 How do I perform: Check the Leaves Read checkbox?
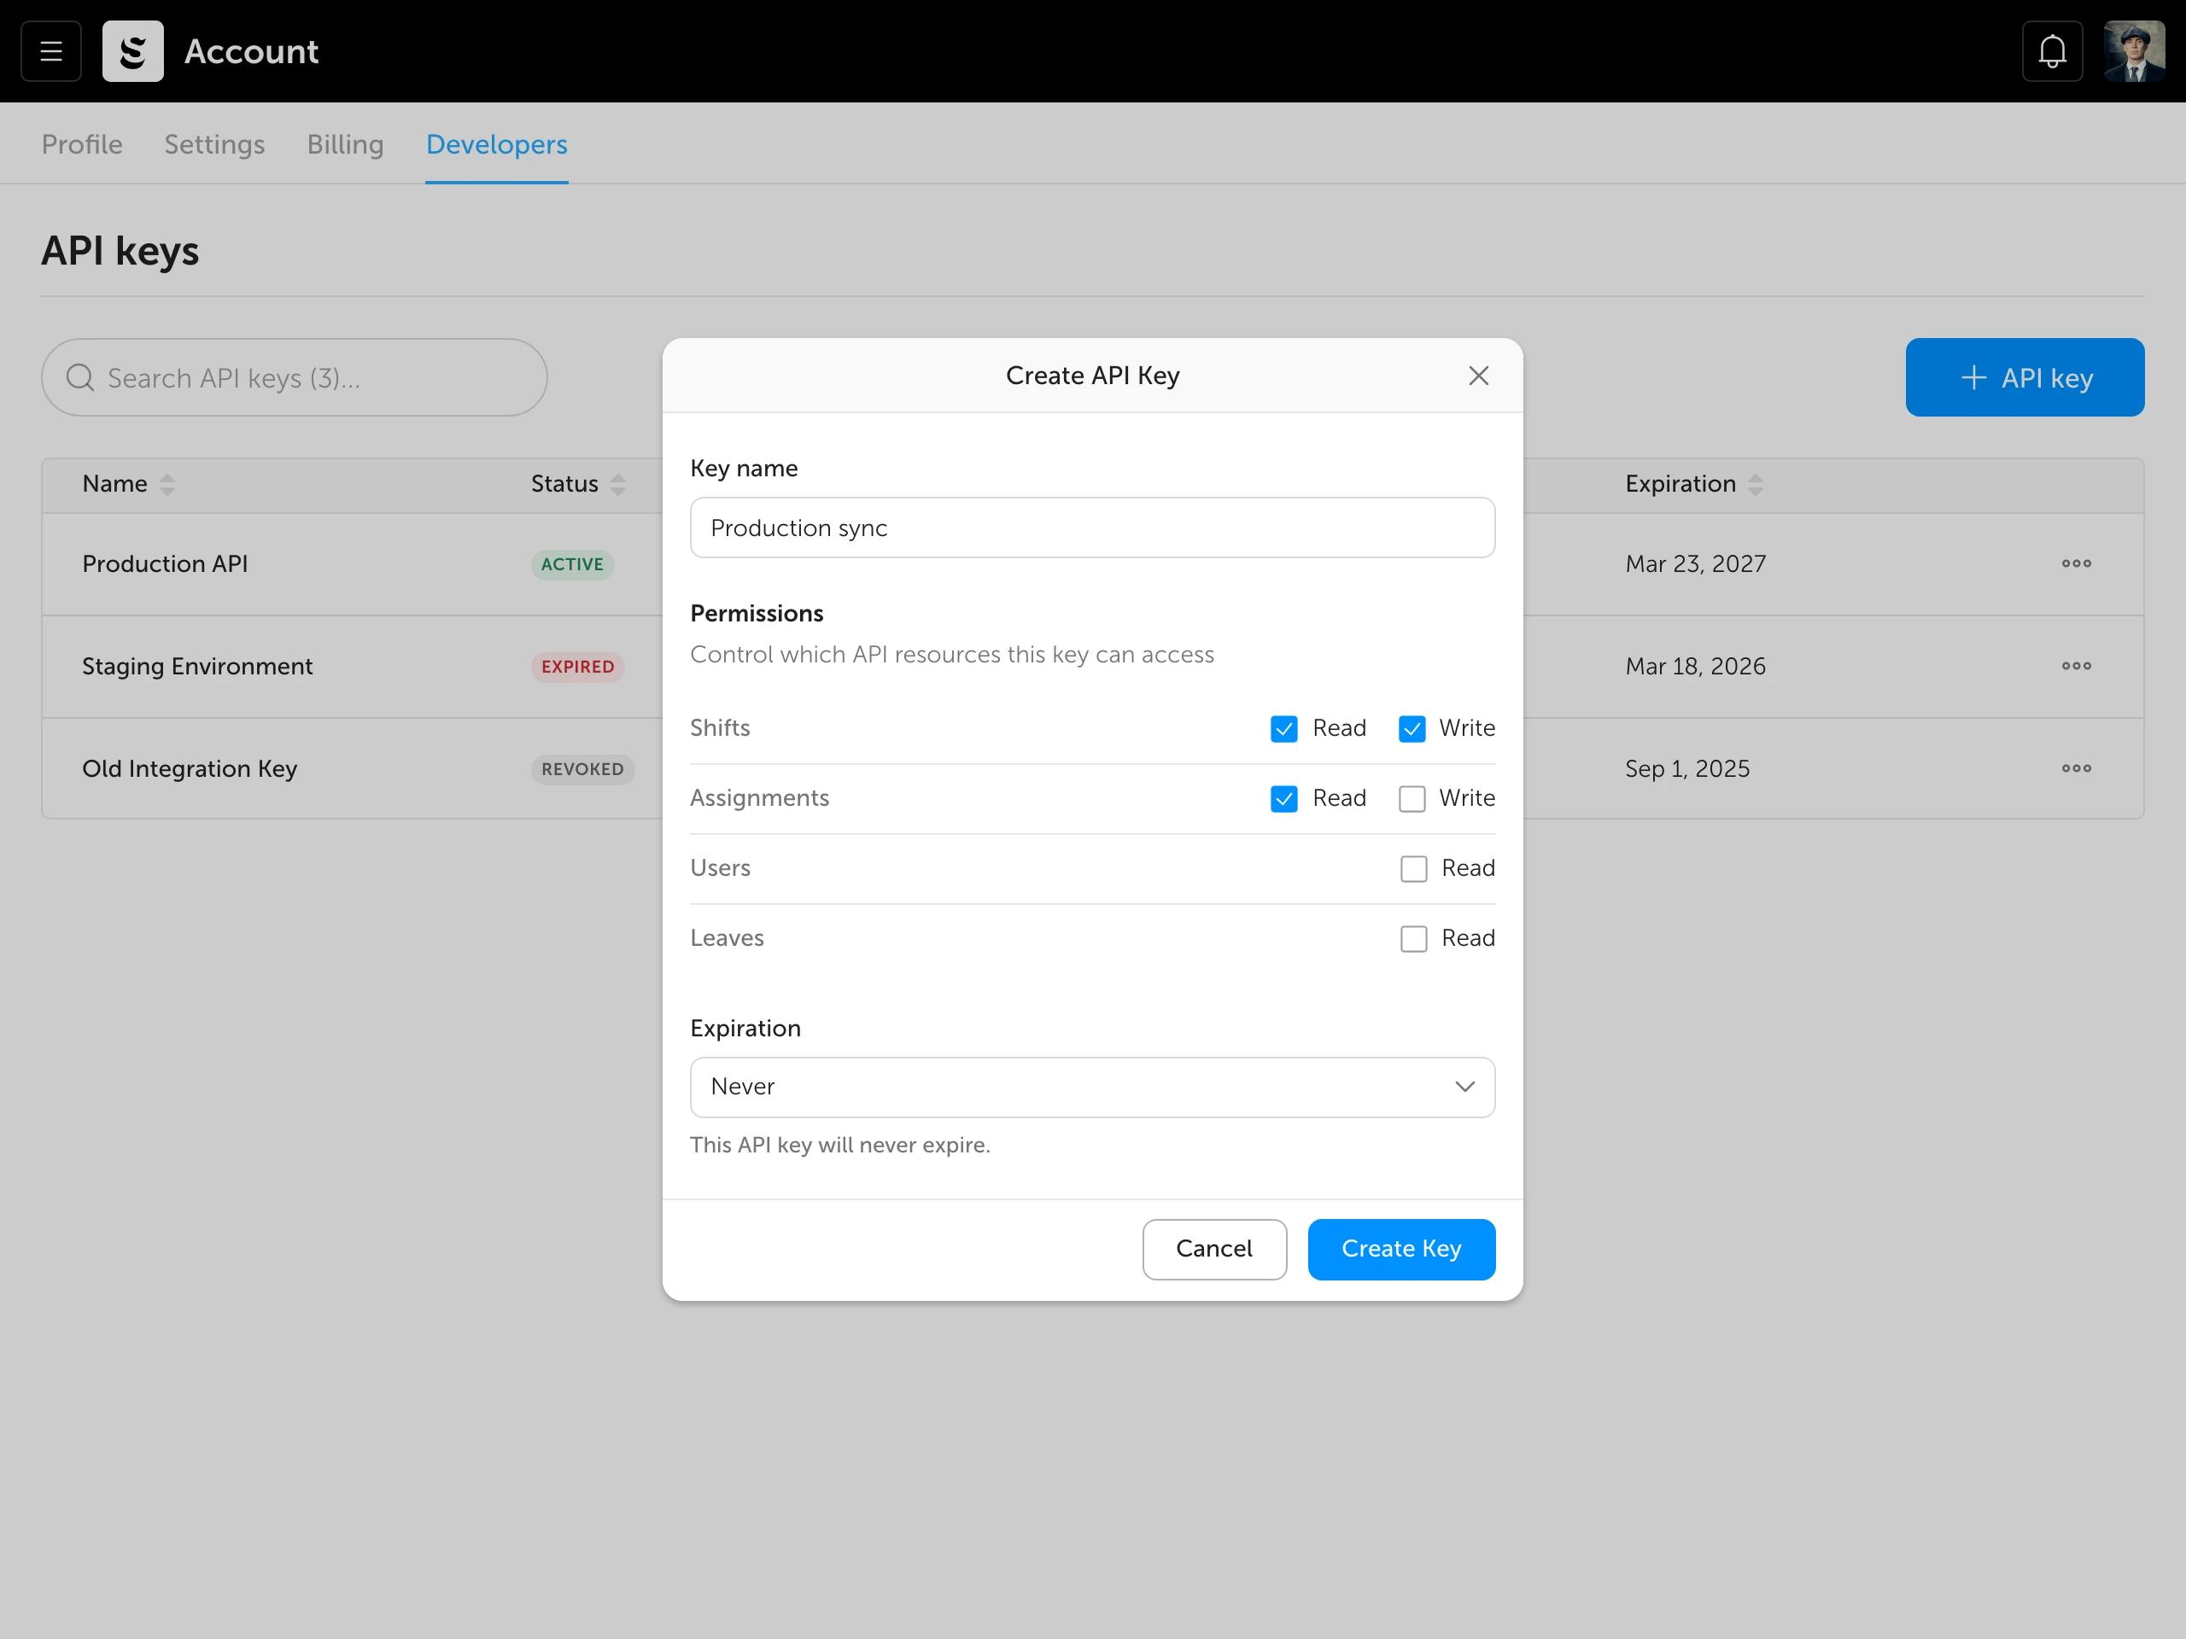(x=1413, y=938)
